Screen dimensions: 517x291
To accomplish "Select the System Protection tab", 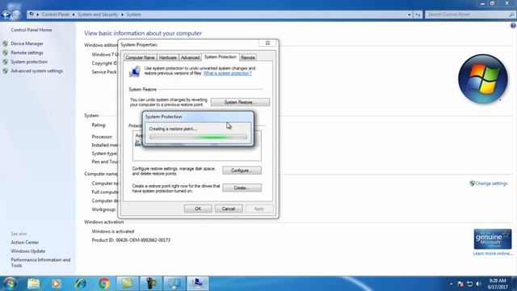I will coord(221,57).
